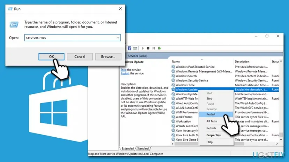Choose Restart in the context menu
Image resolution: width=289 pixels, height=162 pixels.
(x=216, y=114)
